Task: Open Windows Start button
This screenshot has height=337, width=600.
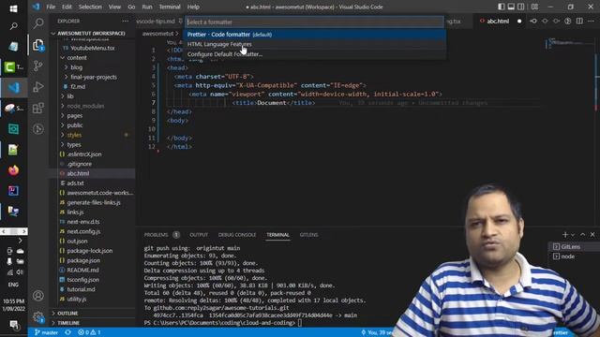Action: pos(13,8)
